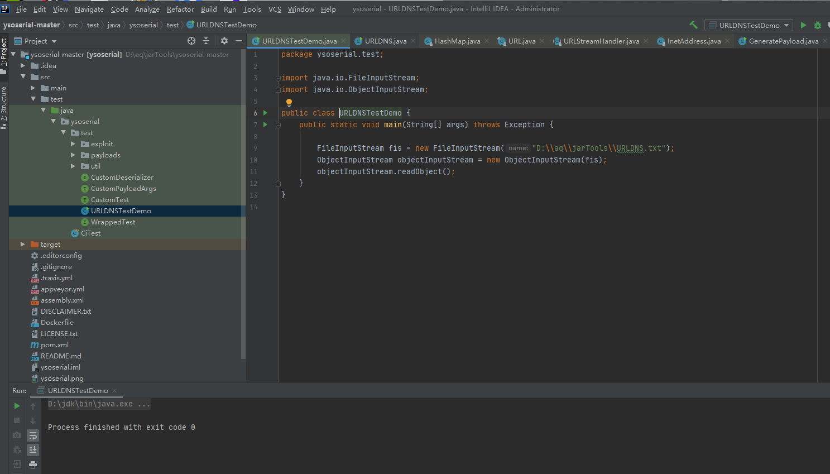The height and width of the screenshot is (474, 830).
Task: Click the Print icon in Run console toolbar
Action: pos(33,465)
